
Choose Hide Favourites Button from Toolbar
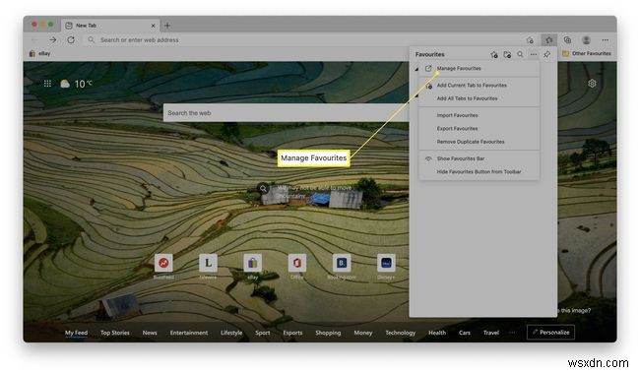(480, 172)
